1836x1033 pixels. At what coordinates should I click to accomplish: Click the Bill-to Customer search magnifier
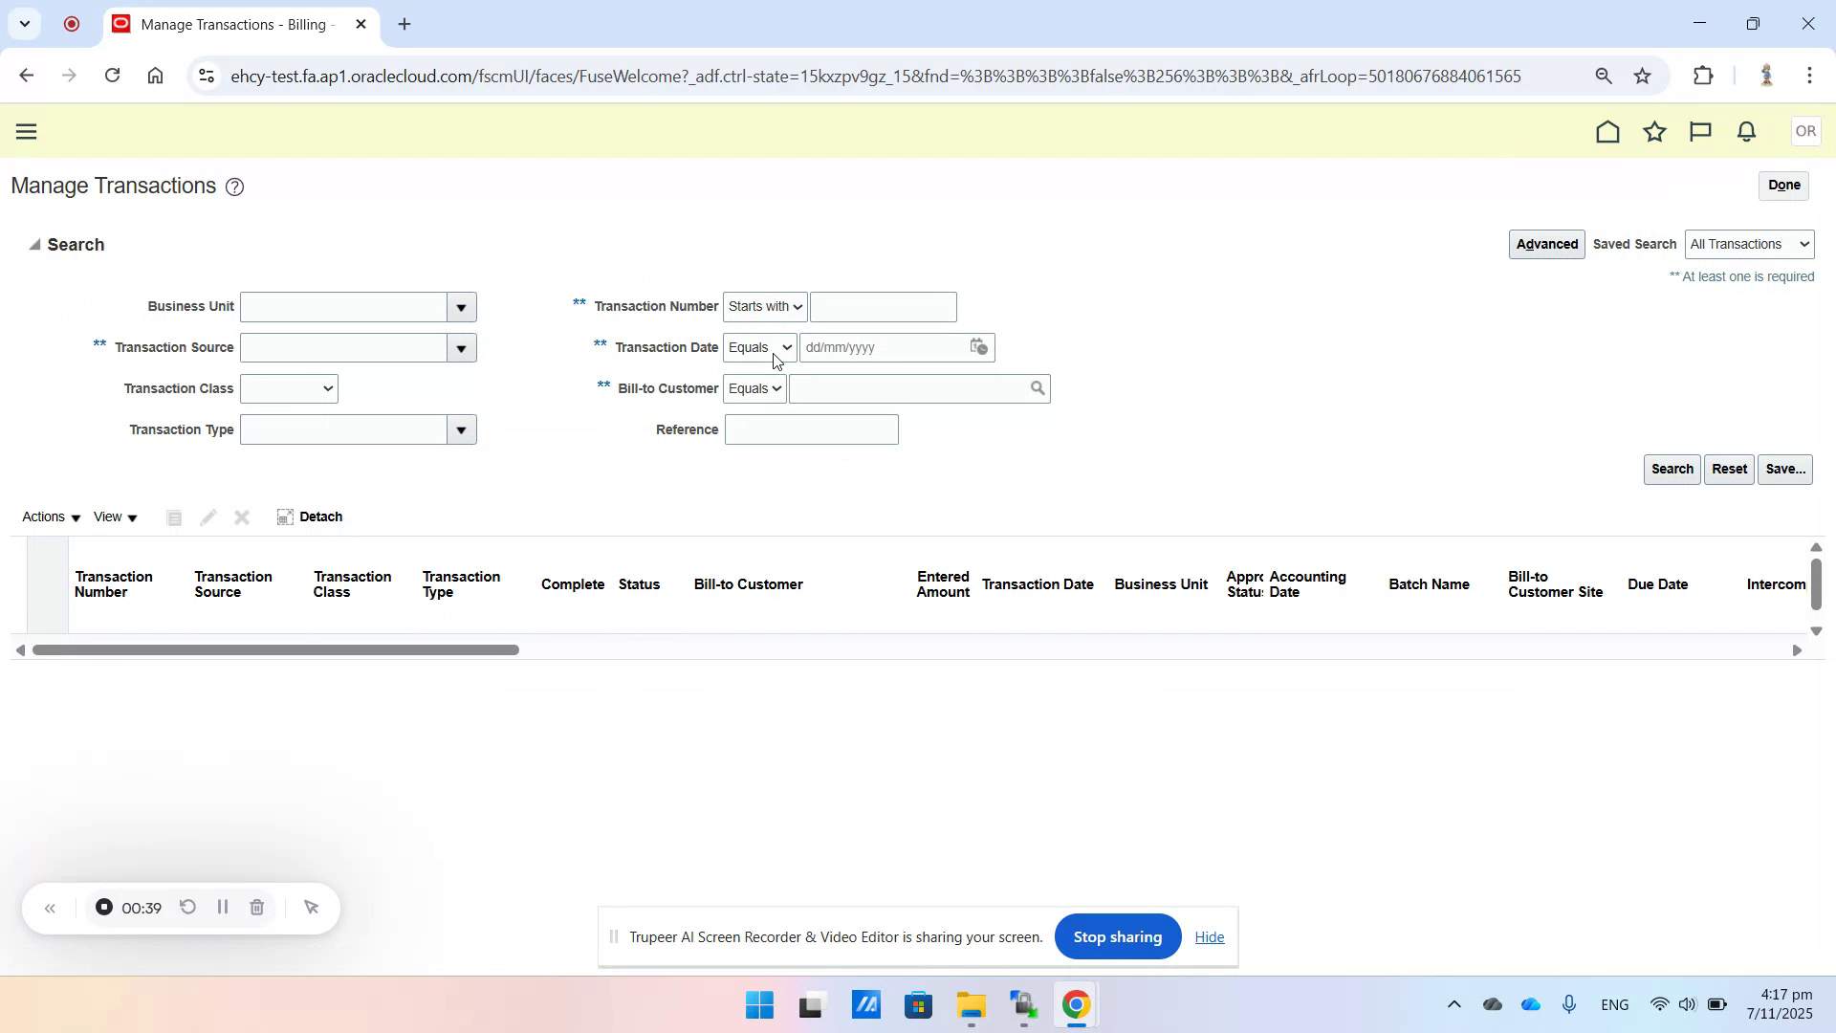coord(1038,388)
